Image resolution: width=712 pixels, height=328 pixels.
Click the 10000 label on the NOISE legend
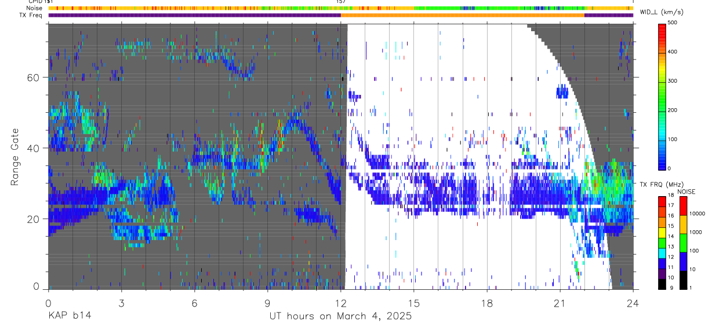tap(697, 213)
